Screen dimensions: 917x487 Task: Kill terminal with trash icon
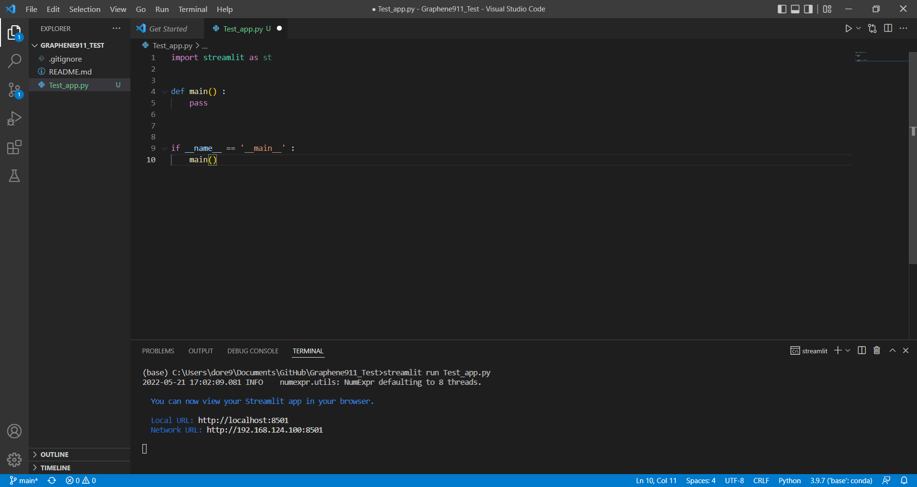click(x=877, y=350)
